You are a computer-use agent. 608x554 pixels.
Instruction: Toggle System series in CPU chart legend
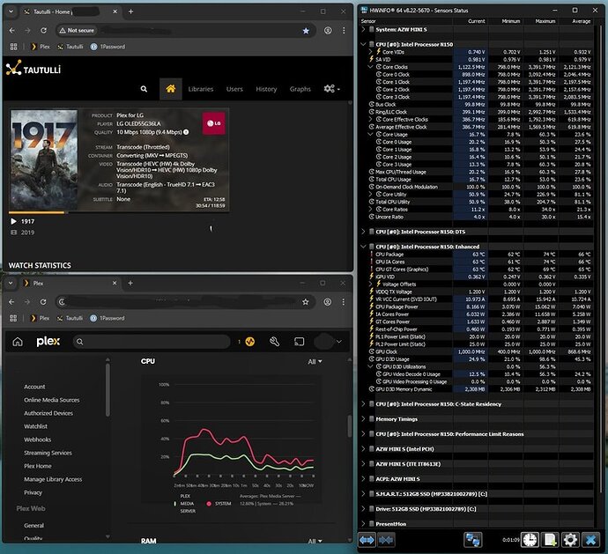coord(219,504)
